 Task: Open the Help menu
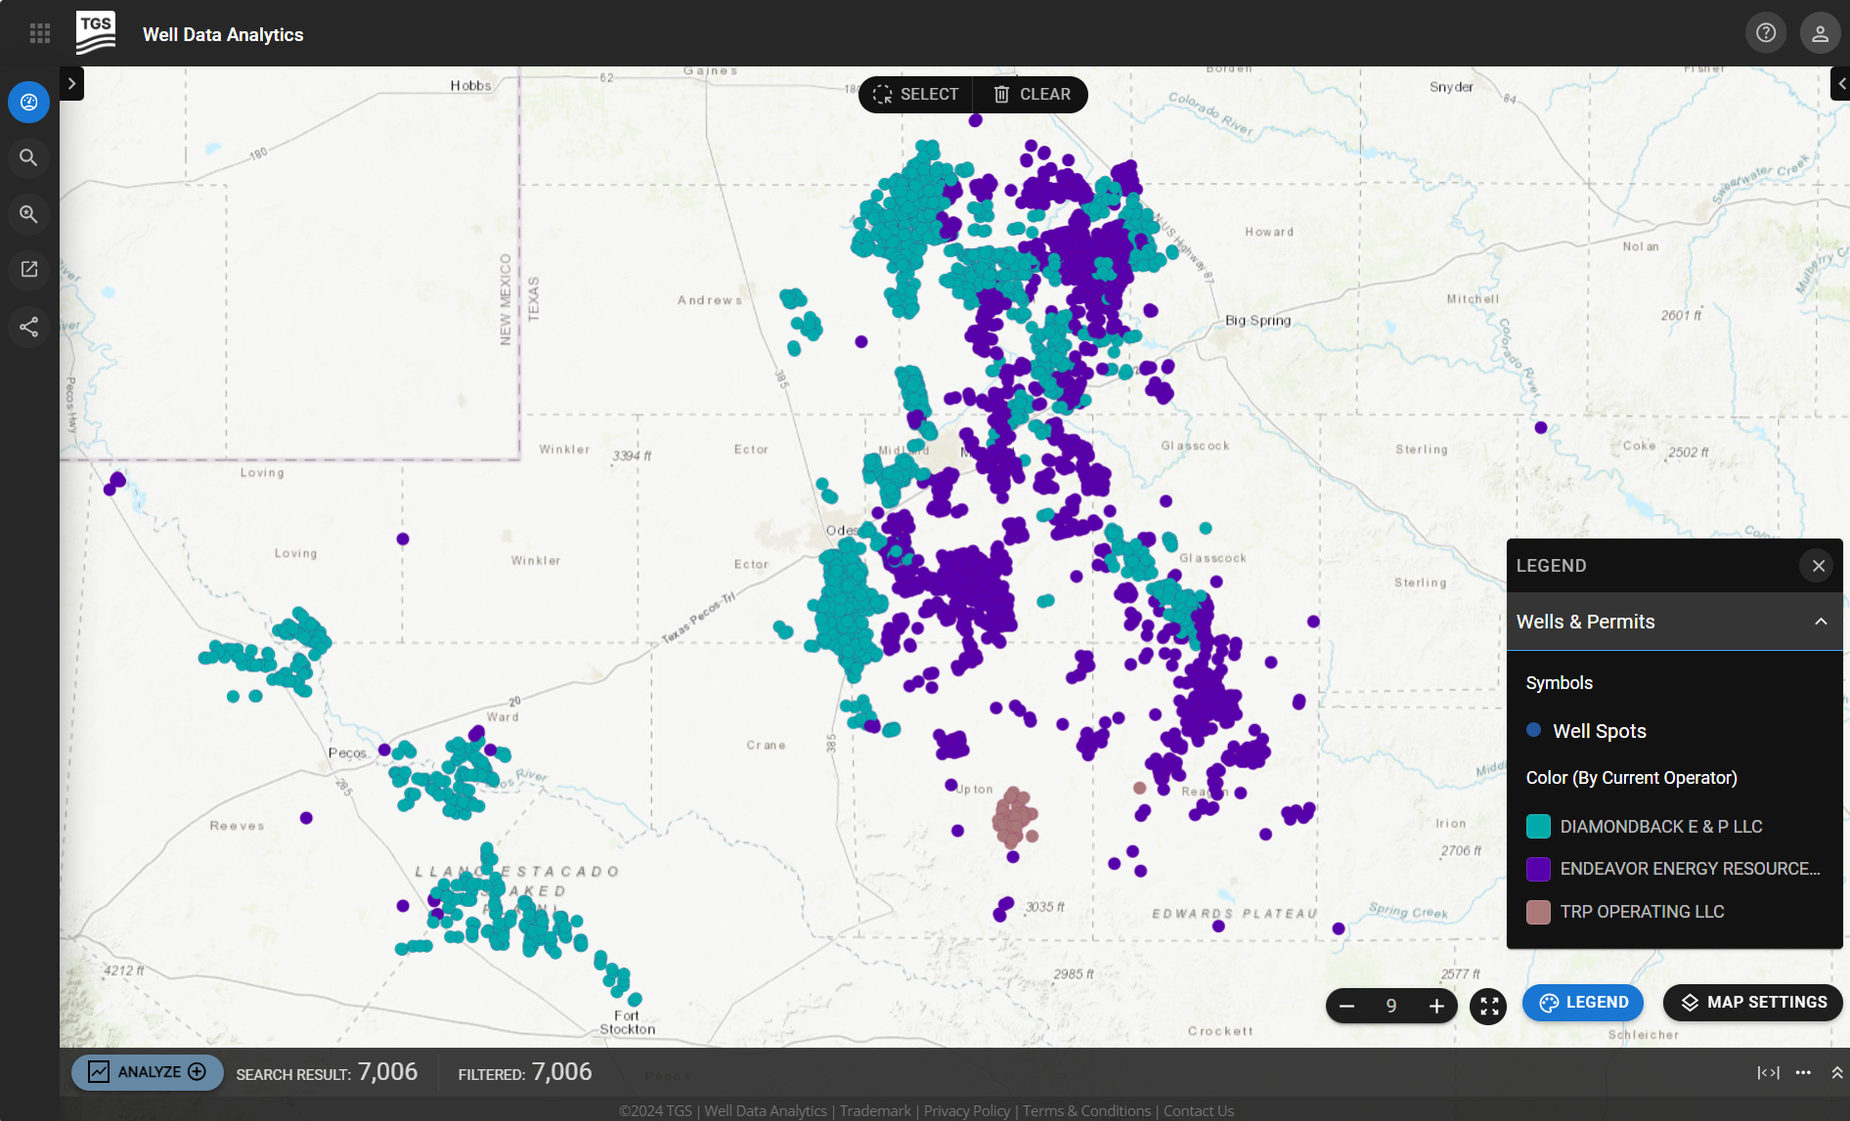1766,32
